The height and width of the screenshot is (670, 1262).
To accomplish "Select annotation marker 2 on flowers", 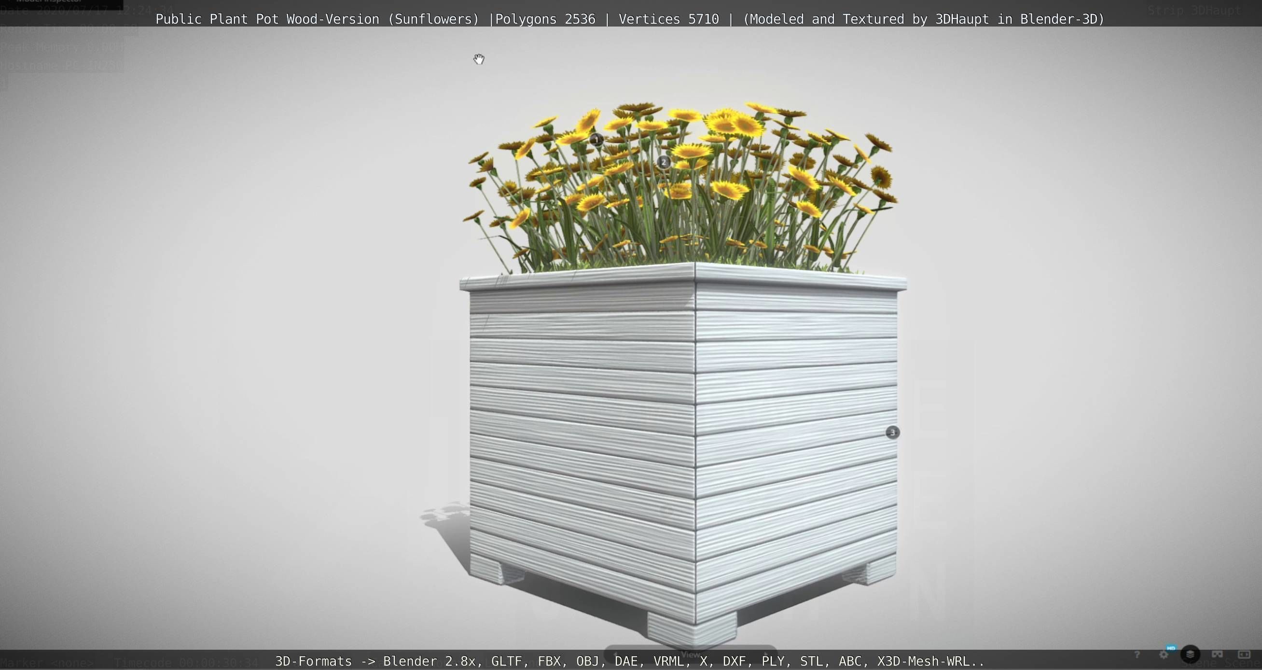I will coord(663,162).
